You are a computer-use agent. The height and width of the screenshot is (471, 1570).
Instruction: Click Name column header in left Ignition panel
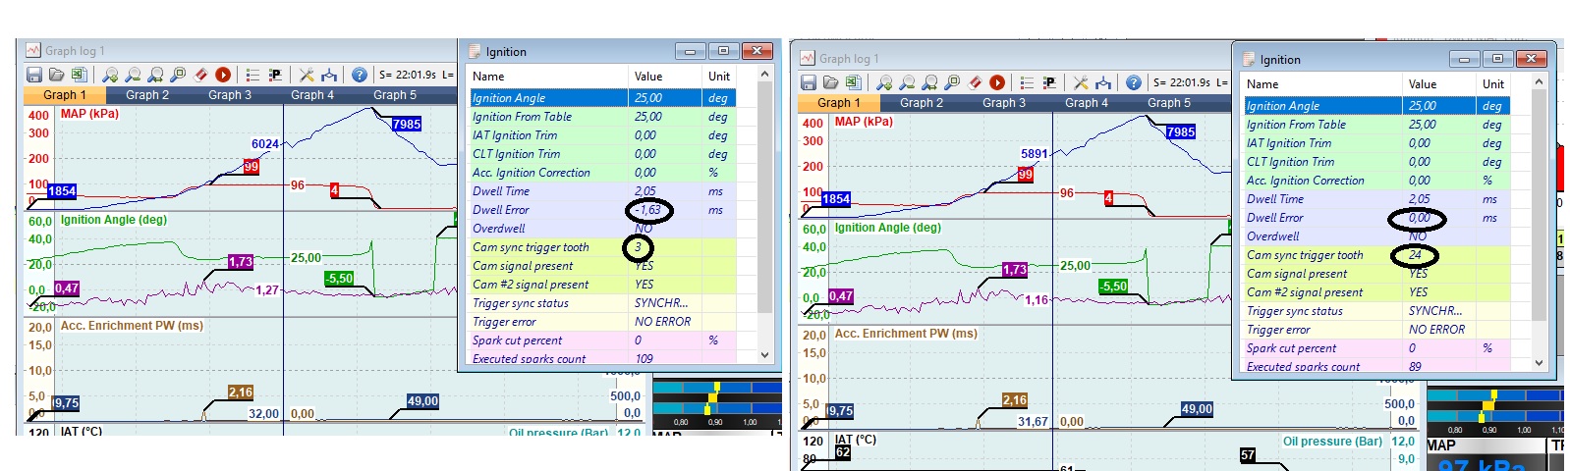tap(488, 77)
